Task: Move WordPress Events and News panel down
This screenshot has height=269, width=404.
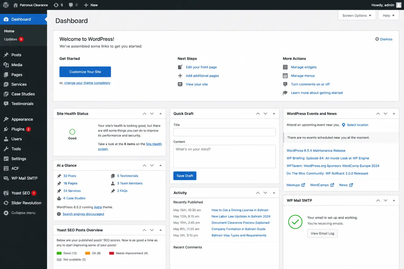Action: (385, 113)
